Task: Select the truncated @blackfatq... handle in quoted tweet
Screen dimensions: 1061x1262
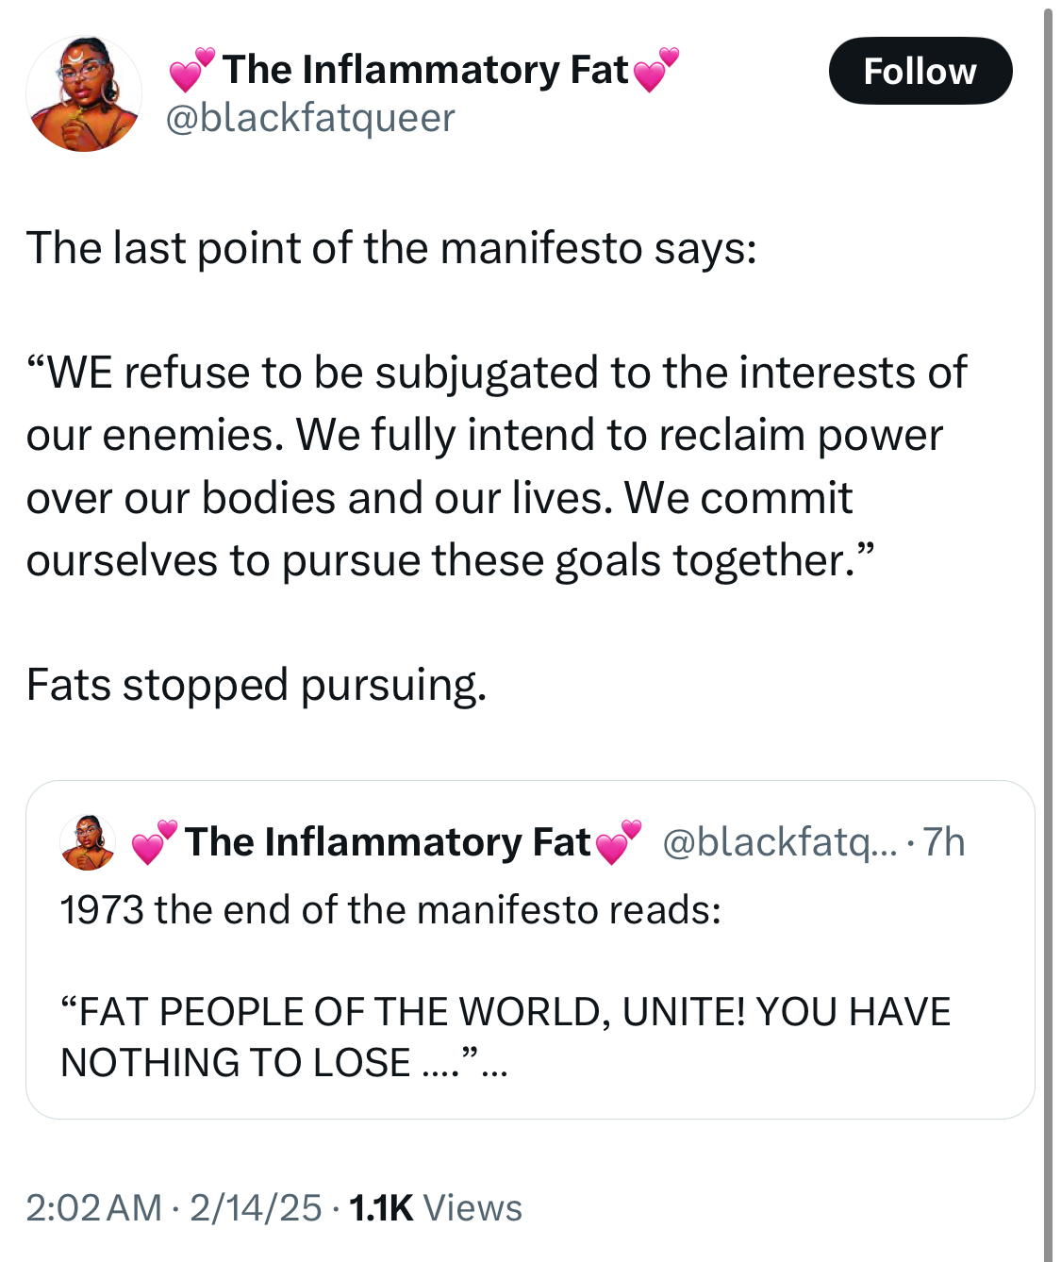Action: click(780, 842)
